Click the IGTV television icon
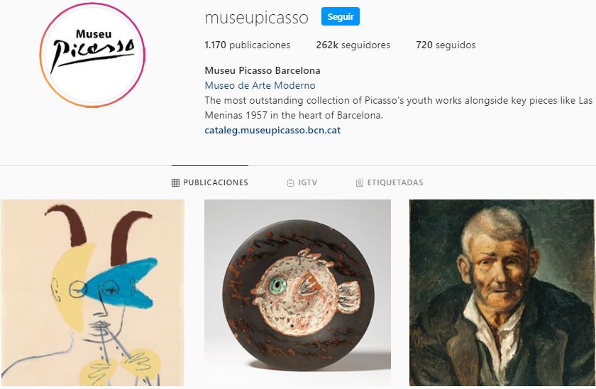Viewport: 596px width, 389px height. 290,183
